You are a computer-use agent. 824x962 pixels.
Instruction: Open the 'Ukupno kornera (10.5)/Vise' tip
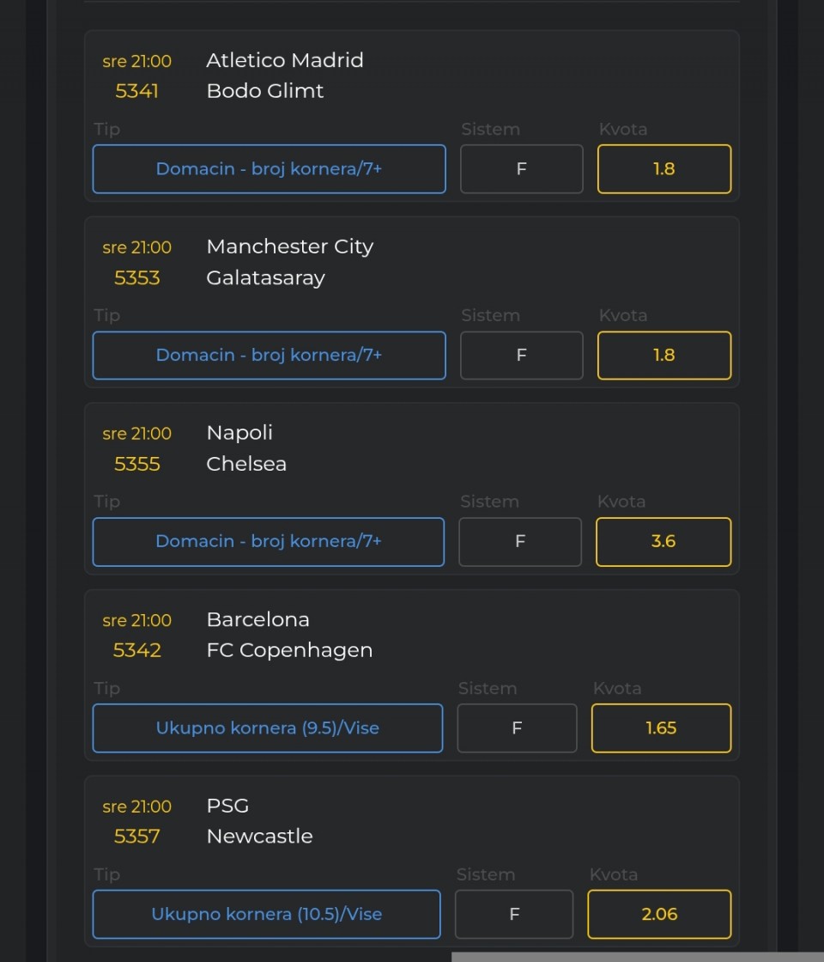pos(266,915)
